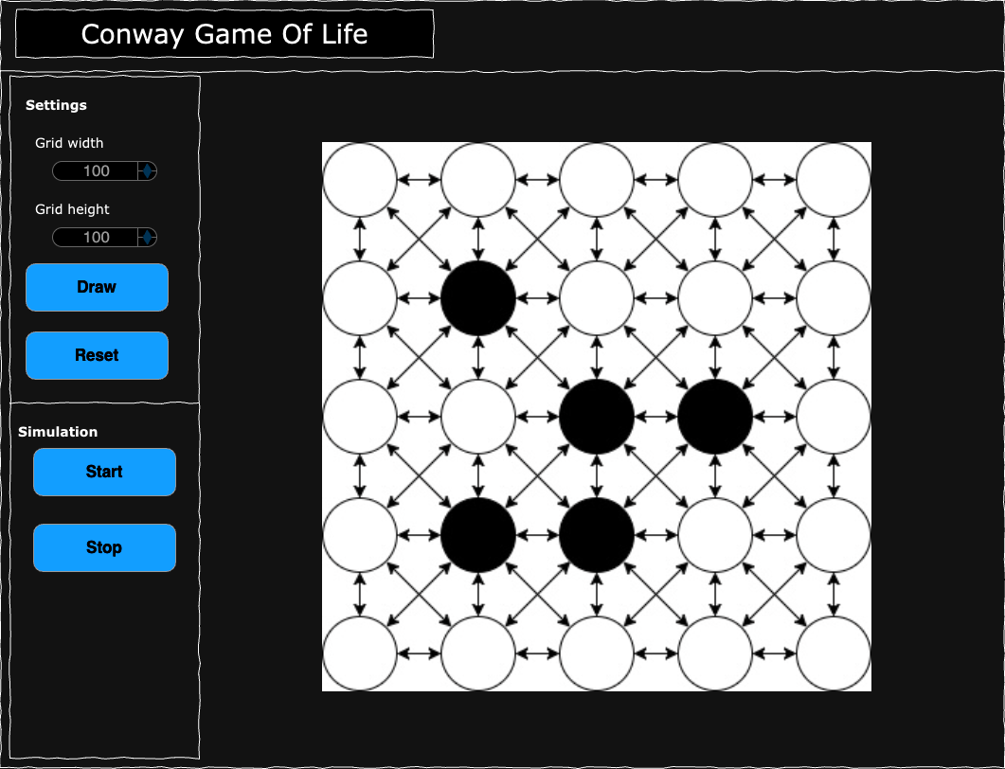This screenshot has height=769, width=1005.
Task: Toggle the left black cell in fourth row
Action: click(x=478, y=535)
